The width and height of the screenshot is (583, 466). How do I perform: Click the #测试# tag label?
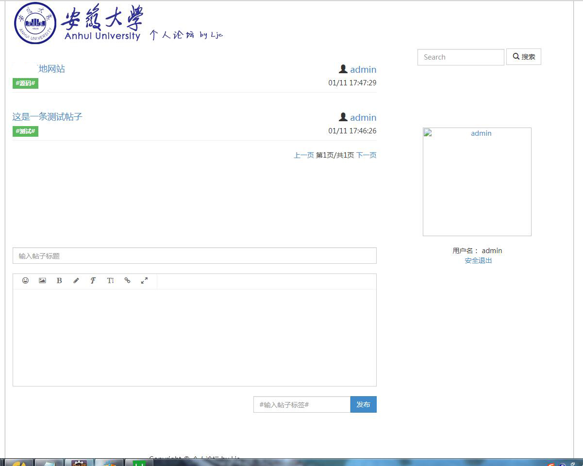pos(25,131)
